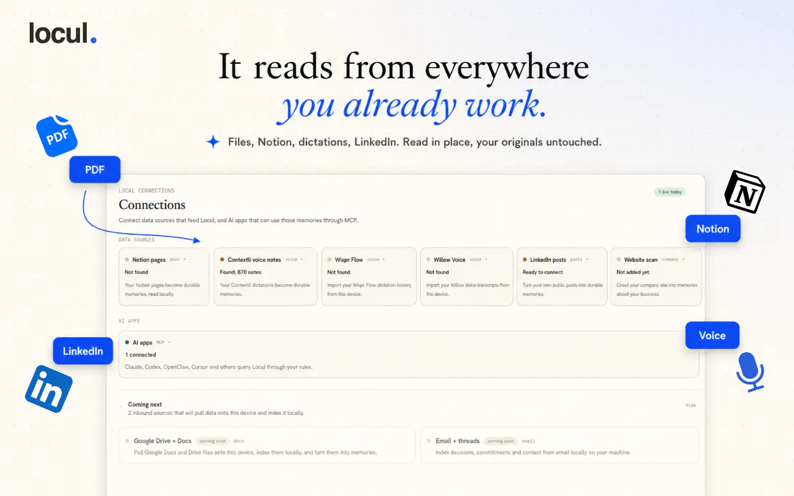Click the locul logo
794x496 pixels.
(x=63, y=33)
